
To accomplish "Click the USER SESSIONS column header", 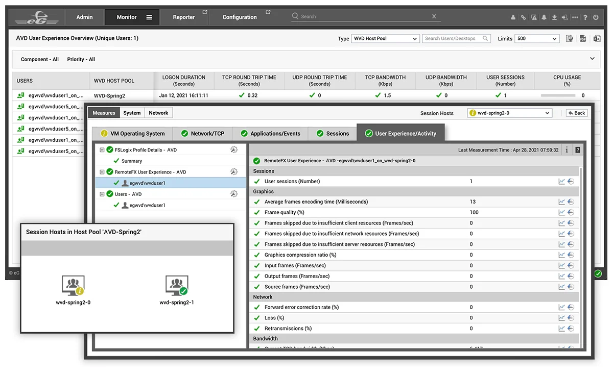I will click(x=505, y=81).
